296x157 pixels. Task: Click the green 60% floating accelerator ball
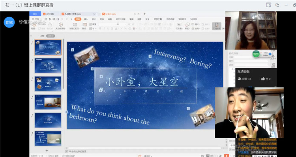click(256, 54)
